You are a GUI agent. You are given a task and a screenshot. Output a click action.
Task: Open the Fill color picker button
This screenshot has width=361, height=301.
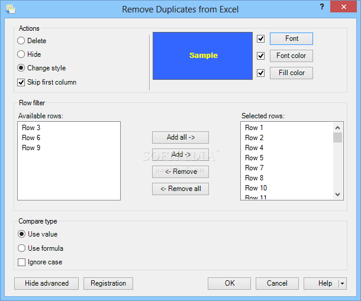(291, 73)
